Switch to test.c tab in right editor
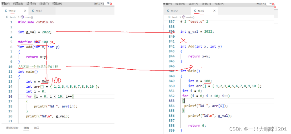Screen dimensions: 291x134 tap(174, 11)
